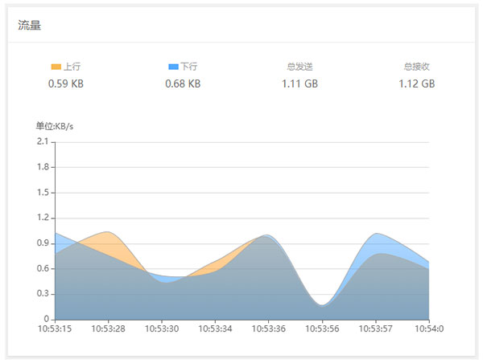This screenshot has height=363, width=483.
Task: Click the 10:53:36 time axis label
Action: pyautogui.click(x=269, y=329)
